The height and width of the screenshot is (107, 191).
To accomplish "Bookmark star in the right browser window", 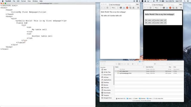I will coord(161,8).
